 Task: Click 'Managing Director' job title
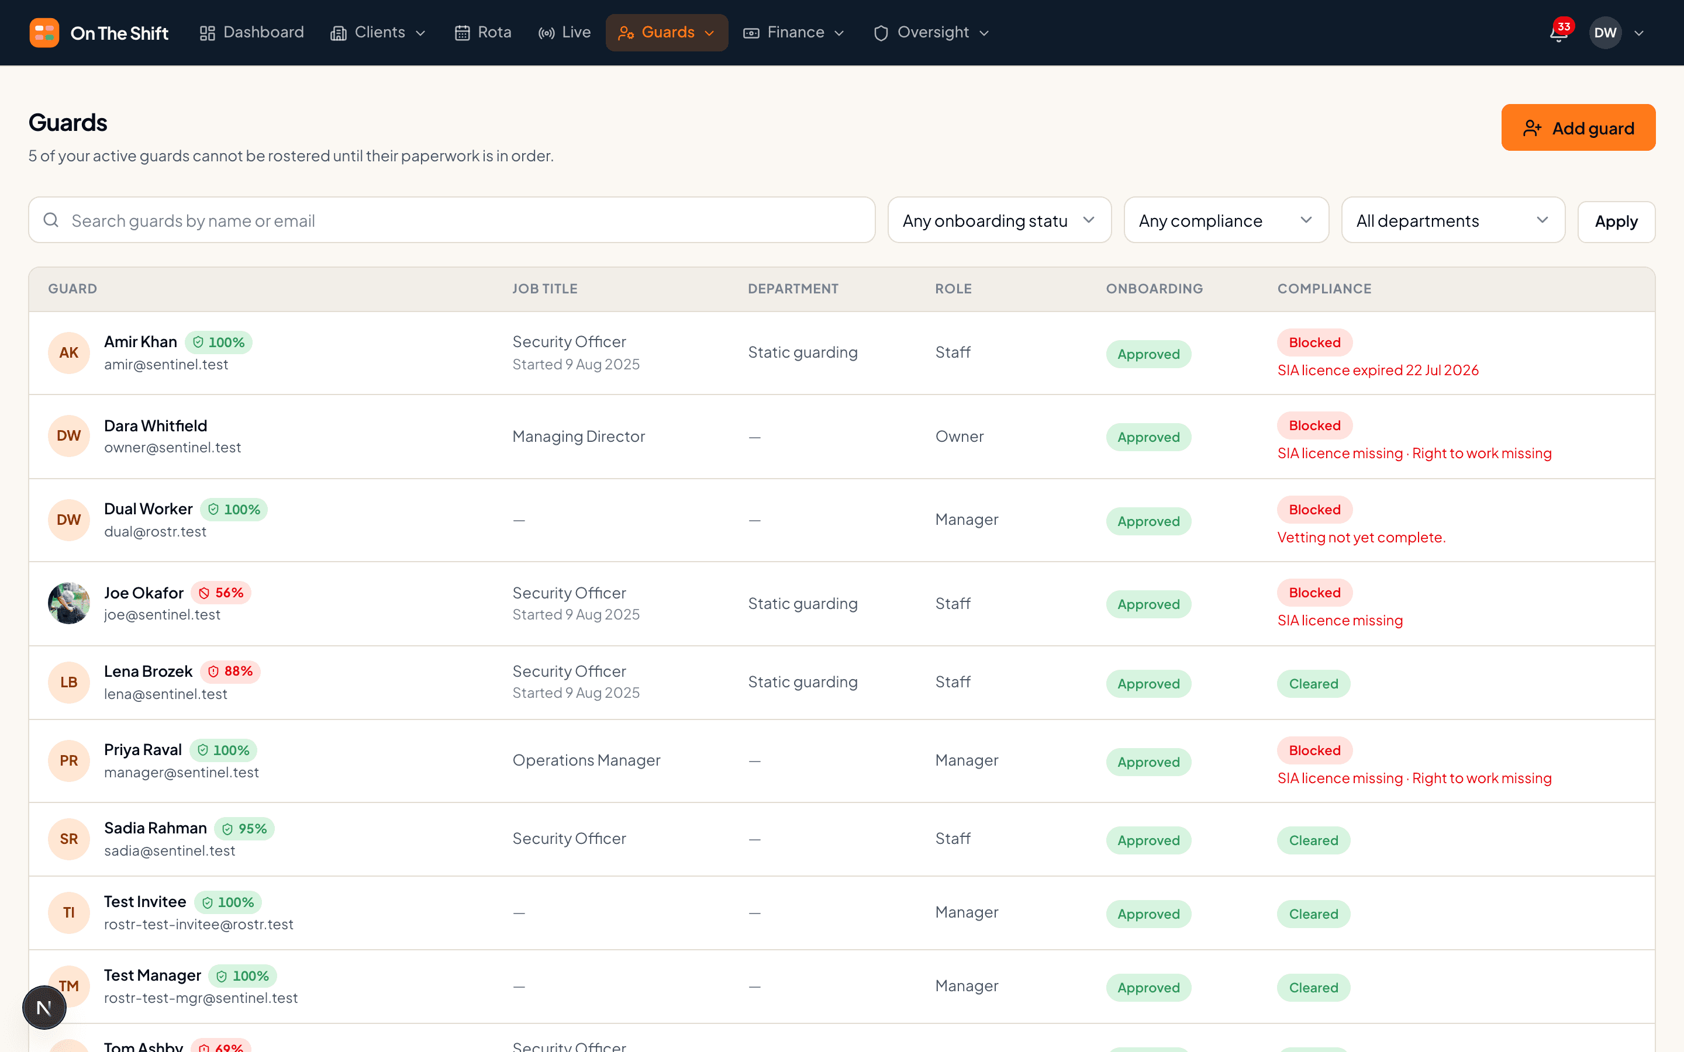[578, 436]
